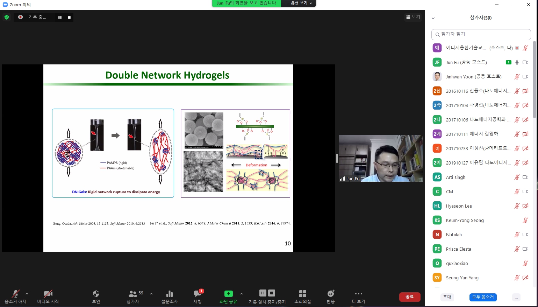
Task: Open the Security (보안) shield icon
Action: (96, 294)
